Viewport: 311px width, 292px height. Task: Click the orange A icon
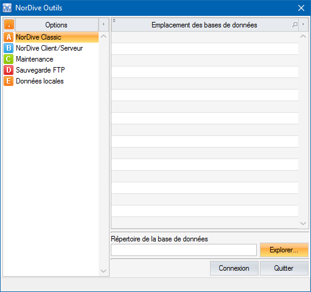[x=9, y=37]
